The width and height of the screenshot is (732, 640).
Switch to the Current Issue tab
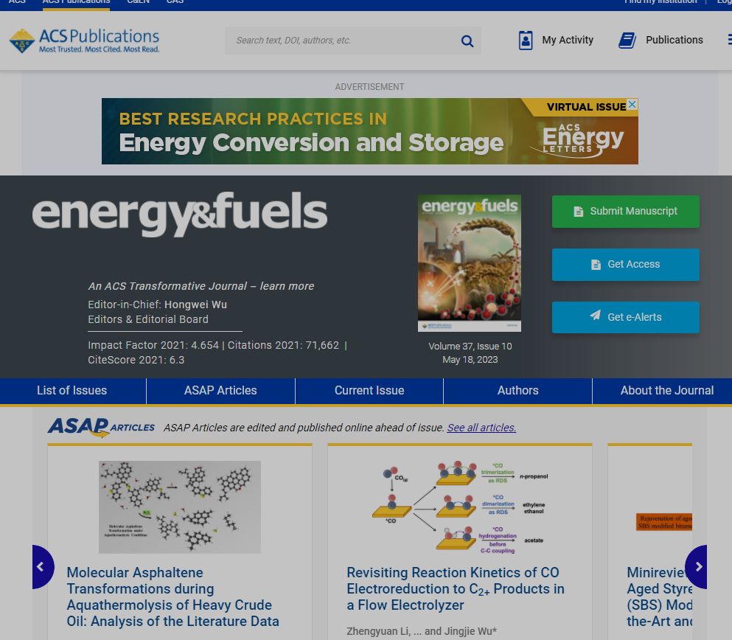(369, 391)
